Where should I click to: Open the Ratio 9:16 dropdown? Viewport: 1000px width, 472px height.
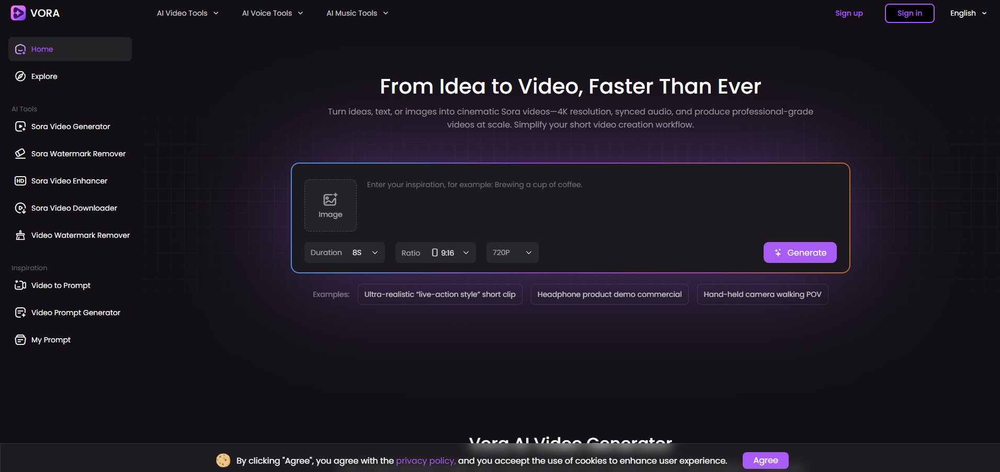(x=435, y=252)
